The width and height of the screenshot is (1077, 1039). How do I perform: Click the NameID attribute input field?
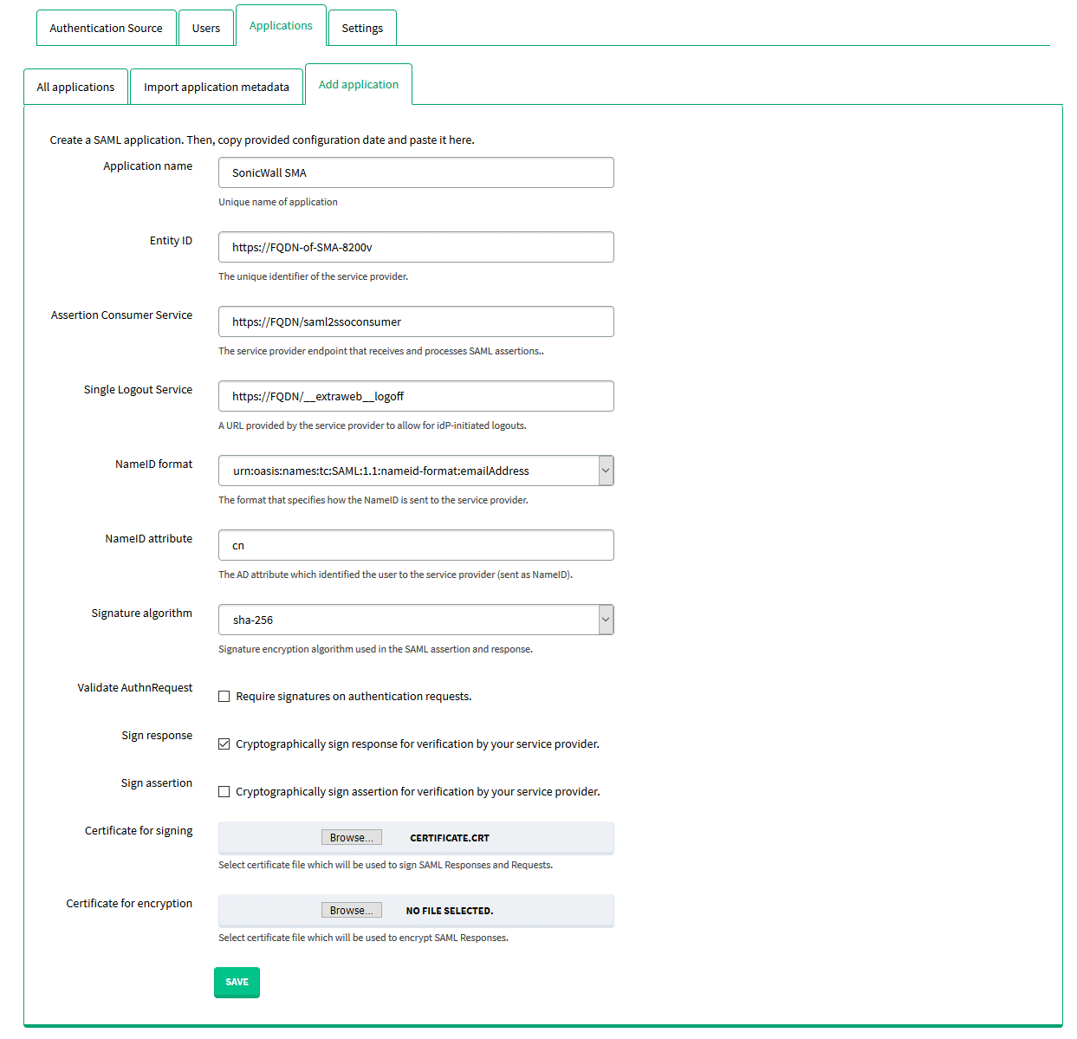pos(416,545)
